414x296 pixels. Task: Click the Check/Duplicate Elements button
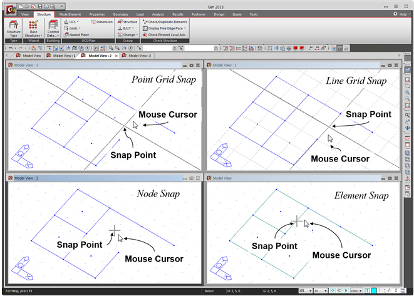click(x=165, y=22)
